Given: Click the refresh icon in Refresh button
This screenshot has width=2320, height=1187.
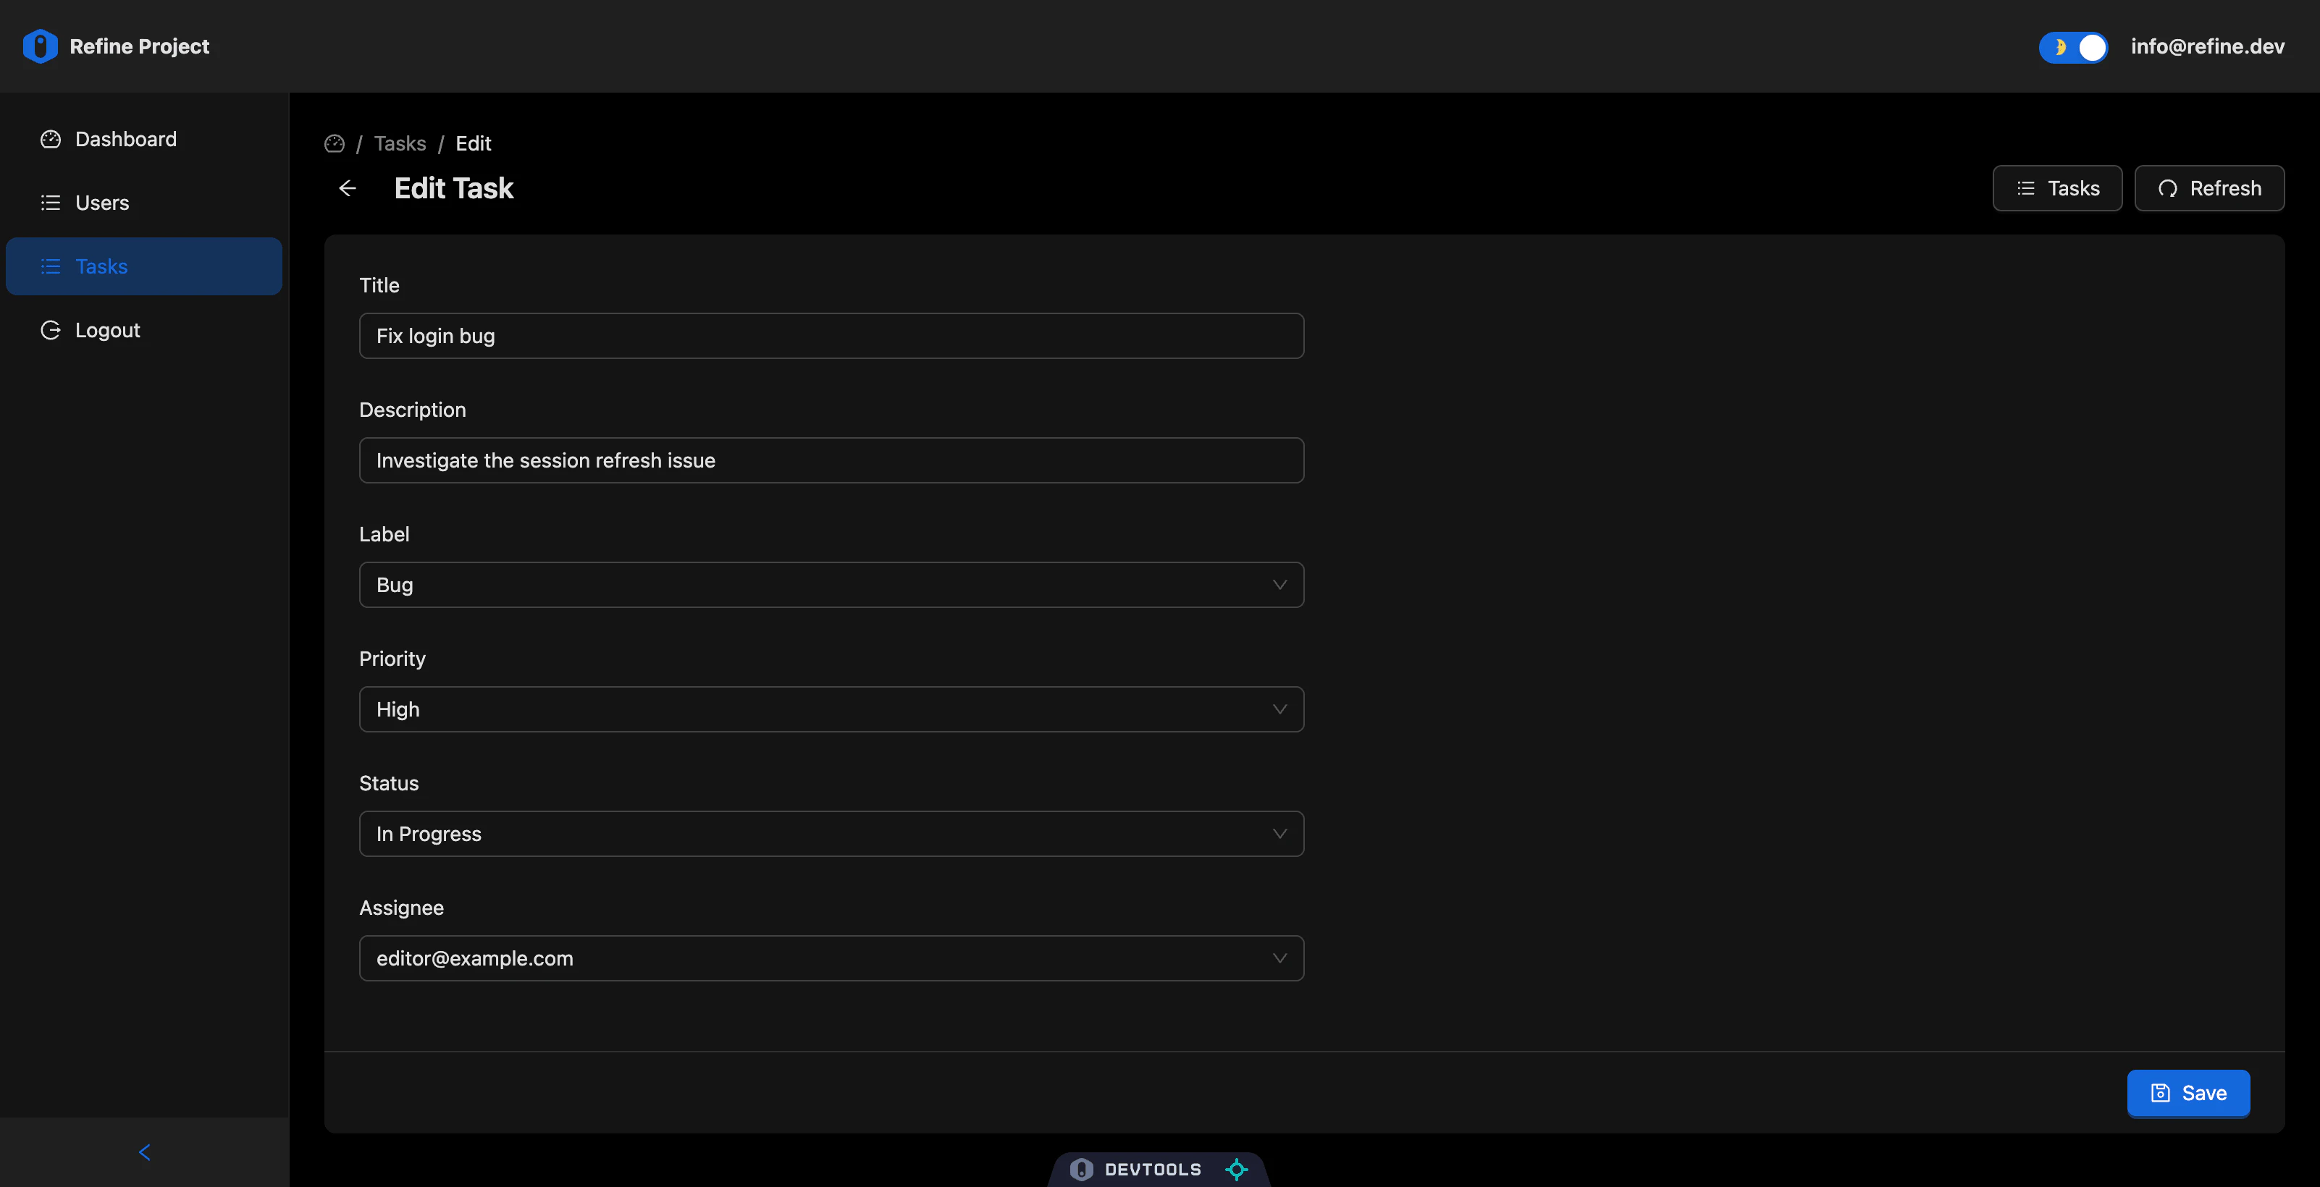Looking at the screenshot, I should pyautogui.click(x=2169, y=188).
